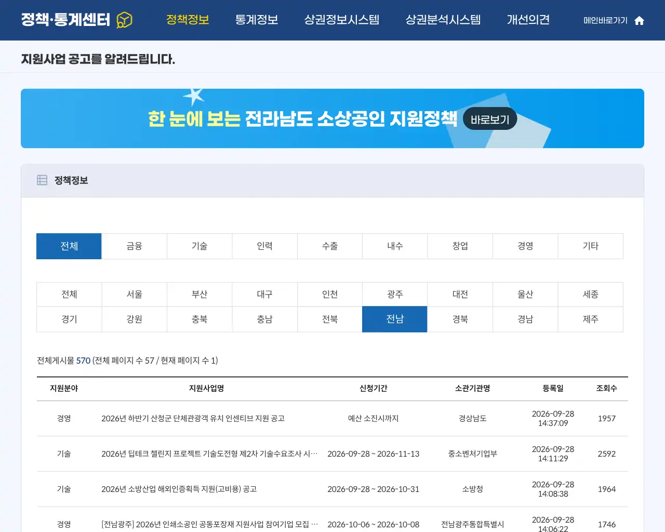Select the highlighted 전남 region tab
Viewport: 665px width, 532px height.
tap(395, 320)
